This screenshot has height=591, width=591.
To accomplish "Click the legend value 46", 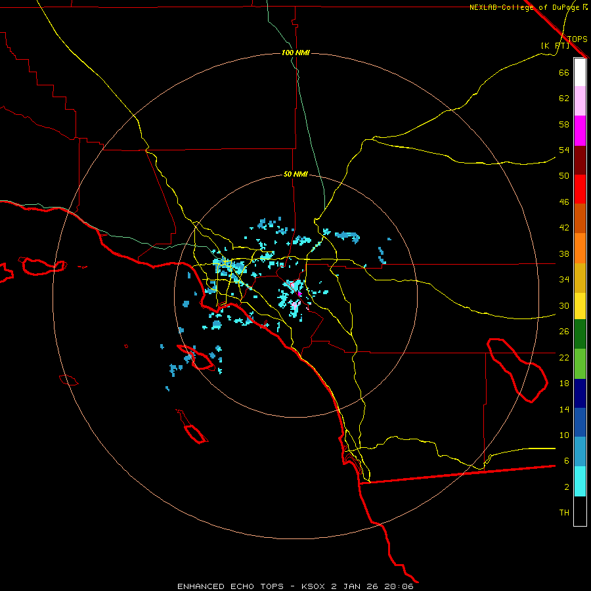I will click(x=564, y=202).
